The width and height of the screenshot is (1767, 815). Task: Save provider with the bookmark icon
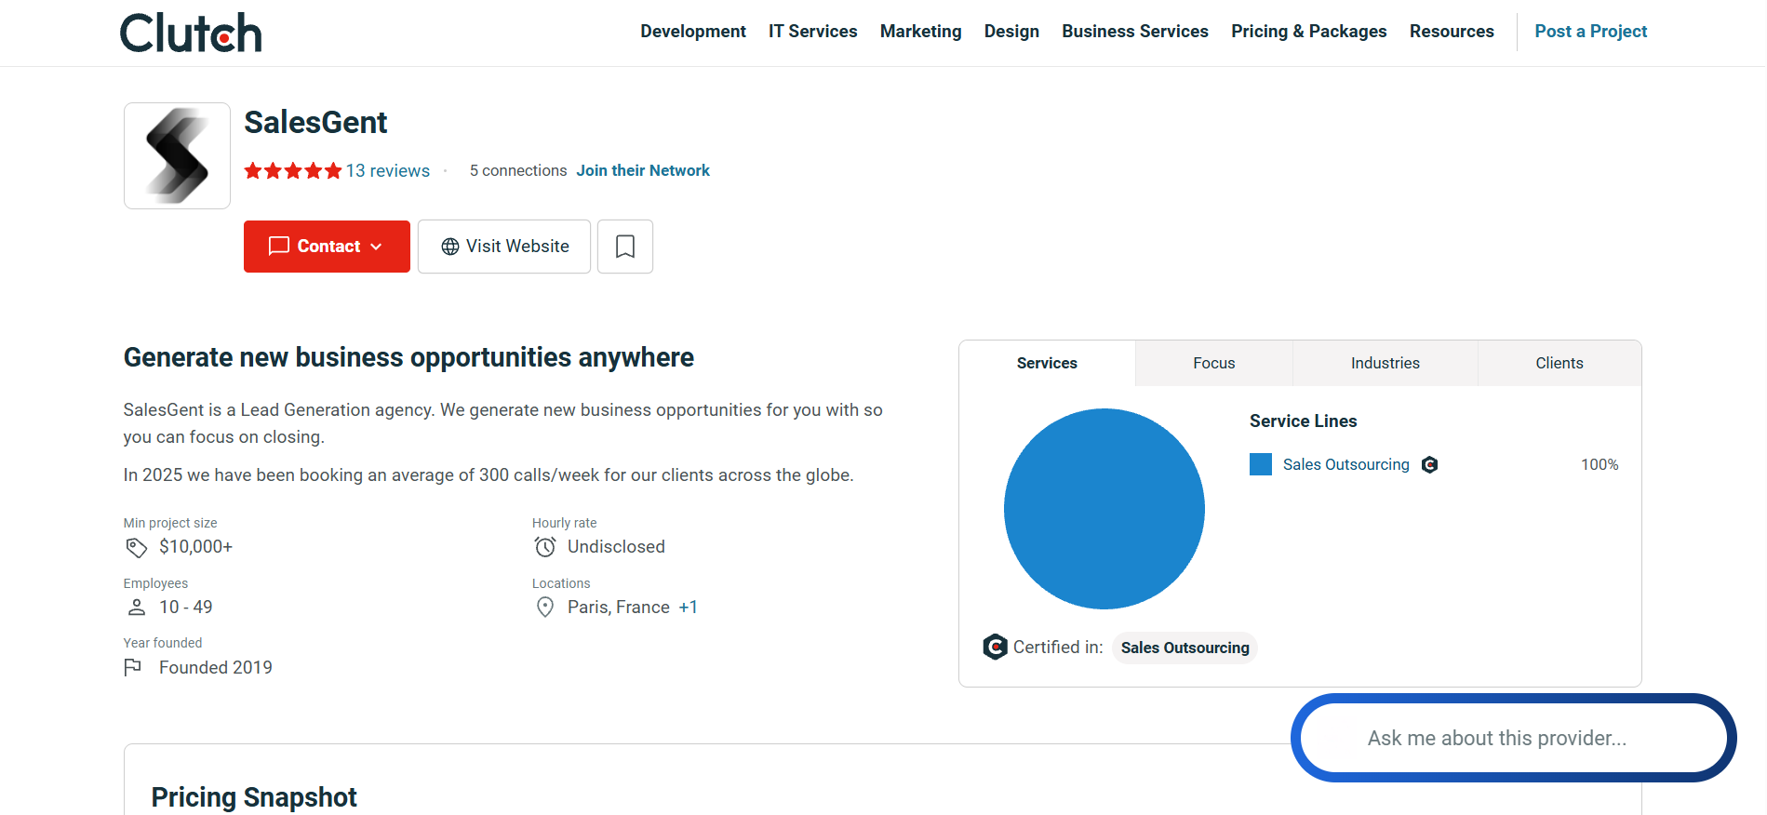click(x=625, y=247)
